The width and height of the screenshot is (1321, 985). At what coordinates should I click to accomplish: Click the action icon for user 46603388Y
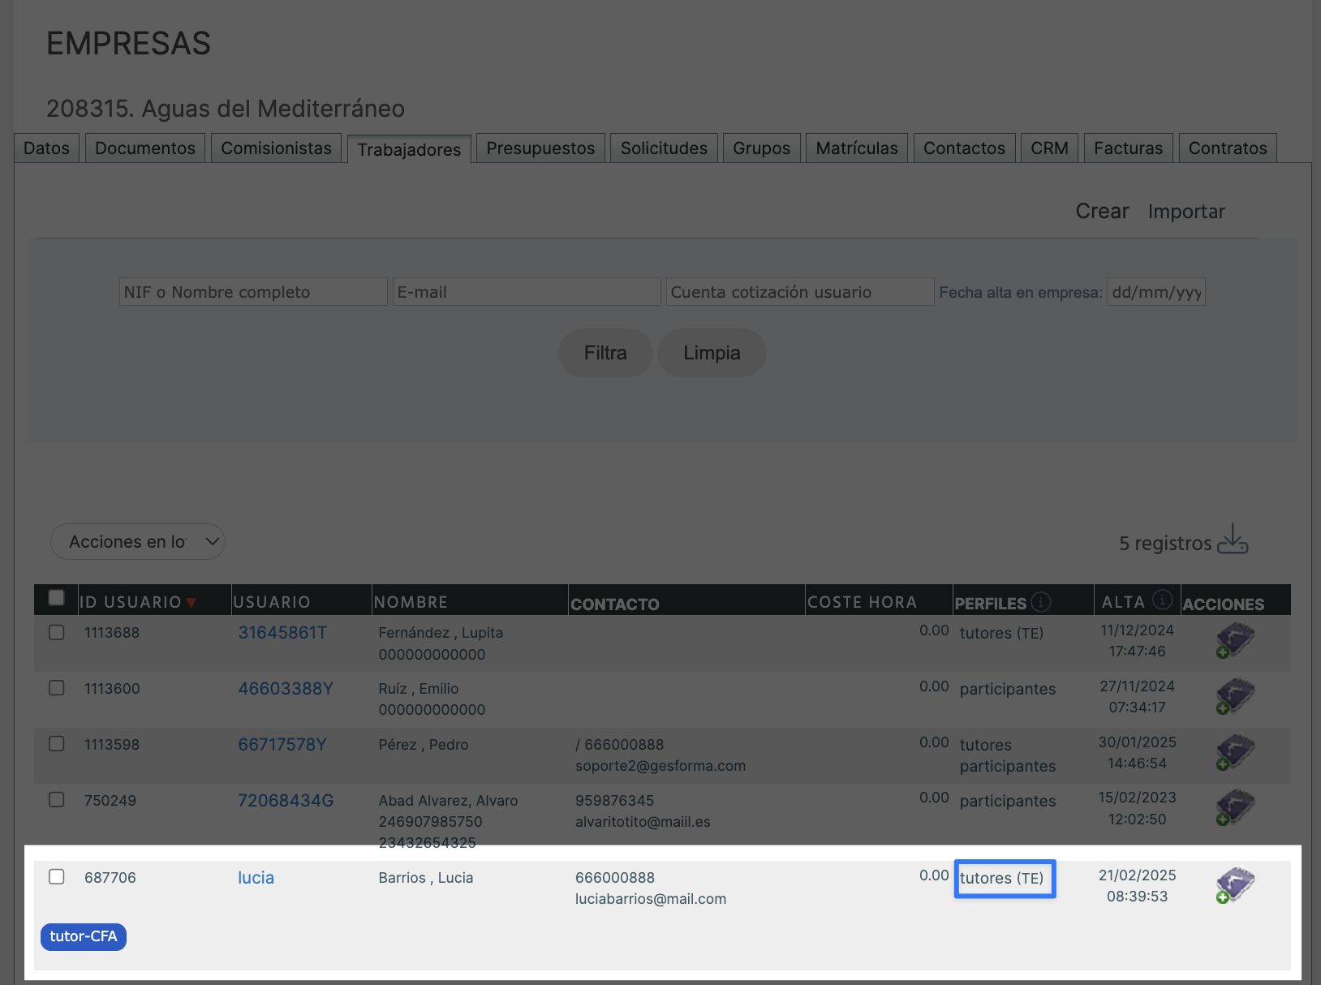1235,696
